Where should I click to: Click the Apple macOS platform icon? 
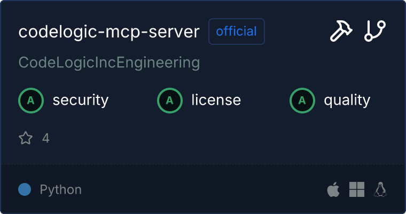(333, 189)
